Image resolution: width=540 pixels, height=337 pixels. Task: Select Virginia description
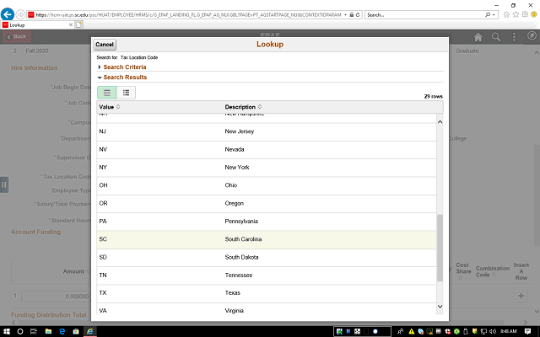point(235,311)
